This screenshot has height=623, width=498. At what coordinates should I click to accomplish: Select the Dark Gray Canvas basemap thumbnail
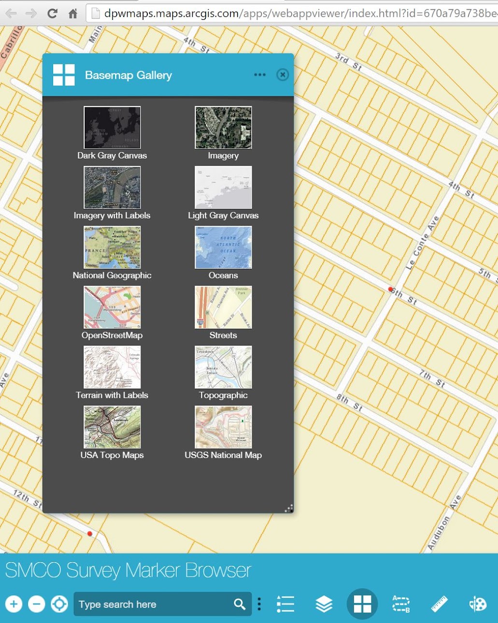pos(112,128)
